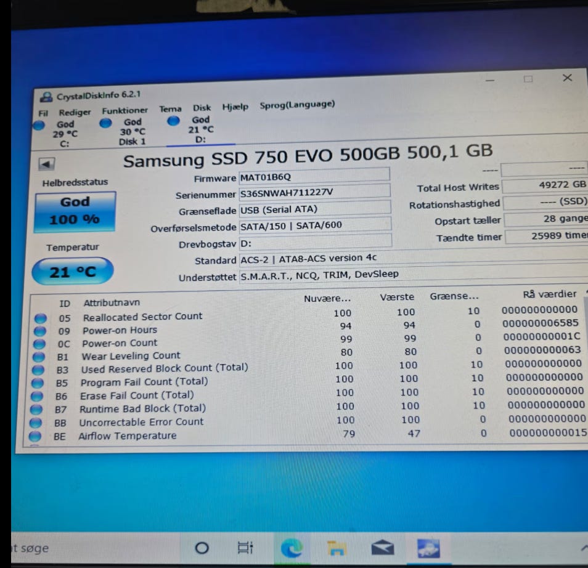Click the Attributnavn column header
Screen dimensions: 588x568
(x=112, y=302)
